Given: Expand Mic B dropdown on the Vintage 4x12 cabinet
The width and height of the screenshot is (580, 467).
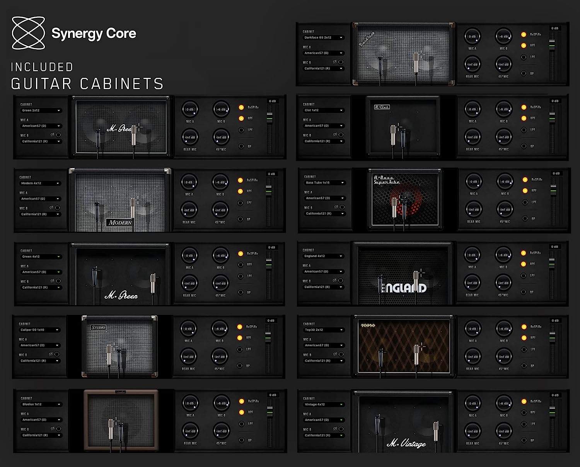Looking at the screenshot, I should [323, 435].
